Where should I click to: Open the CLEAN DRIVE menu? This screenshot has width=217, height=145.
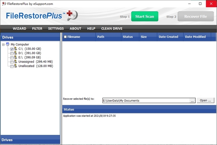pos(112,29)
